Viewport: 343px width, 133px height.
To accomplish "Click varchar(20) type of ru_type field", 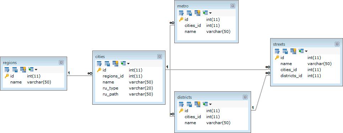I will click(141, 88).
